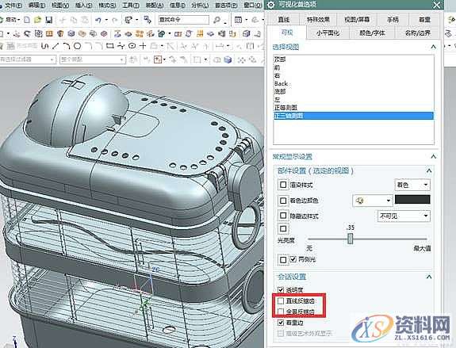Enable the 全景反锯齿 checkbox
Screen dimensions: 456x348
(x=281, y=312)
